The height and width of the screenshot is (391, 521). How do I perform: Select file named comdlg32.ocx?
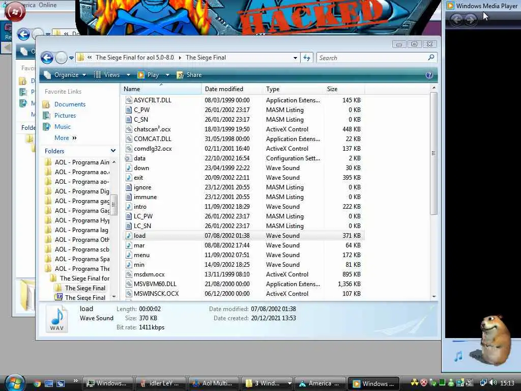[153, 149]
